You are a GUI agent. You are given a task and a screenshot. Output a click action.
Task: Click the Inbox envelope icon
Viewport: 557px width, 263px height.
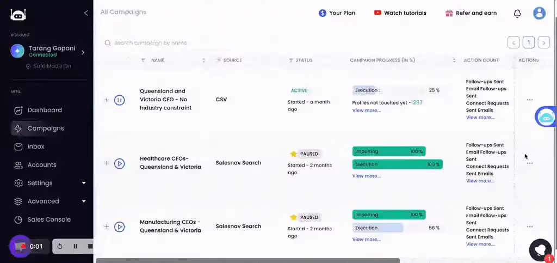(x=18, y=147)
